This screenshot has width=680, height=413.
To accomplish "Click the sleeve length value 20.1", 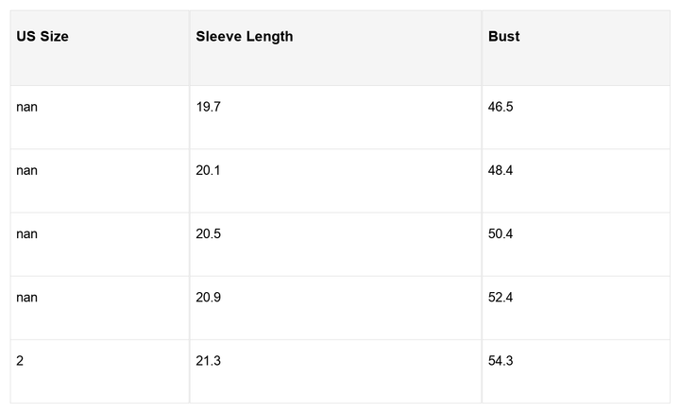I will (208, 171).
